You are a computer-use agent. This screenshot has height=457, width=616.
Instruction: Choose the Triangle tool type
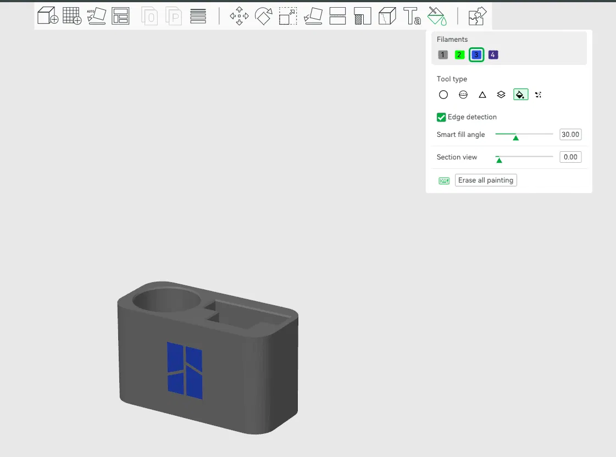click(x=482, y=95)
